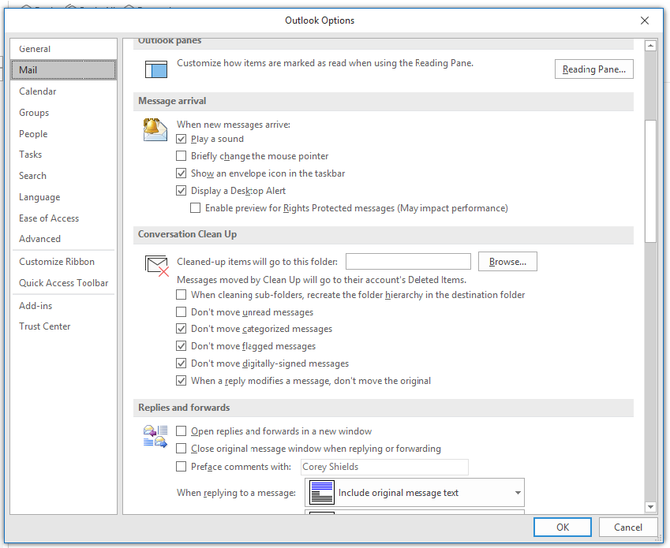Check "Don't move unread messages"
The height and width of the screenshot is (548, 670).
182,311
